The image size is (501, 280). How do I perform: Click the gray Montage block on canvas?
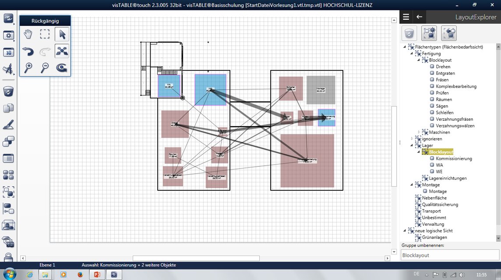pyautogui.click(x=321, y=90)
